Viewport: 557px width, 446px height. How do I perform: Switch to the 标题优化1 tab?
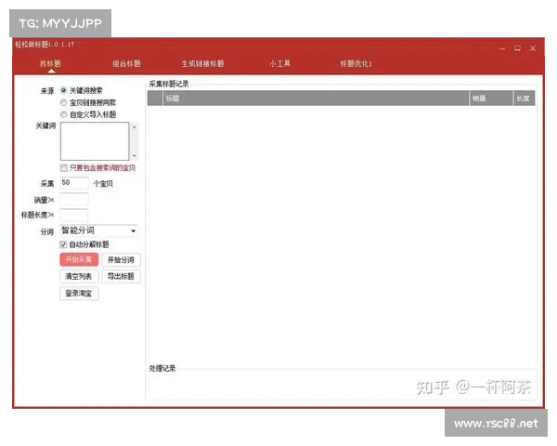[x=356, y=64]
